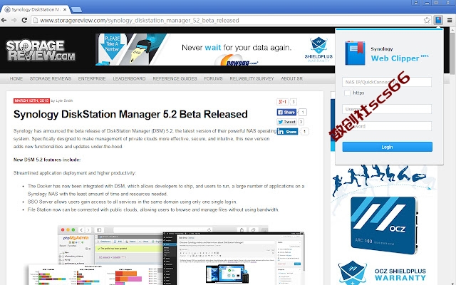Click the article title Synology DiskStation Manager 5.2
Screen dimensions: 456x285
[x=130, y=114]
